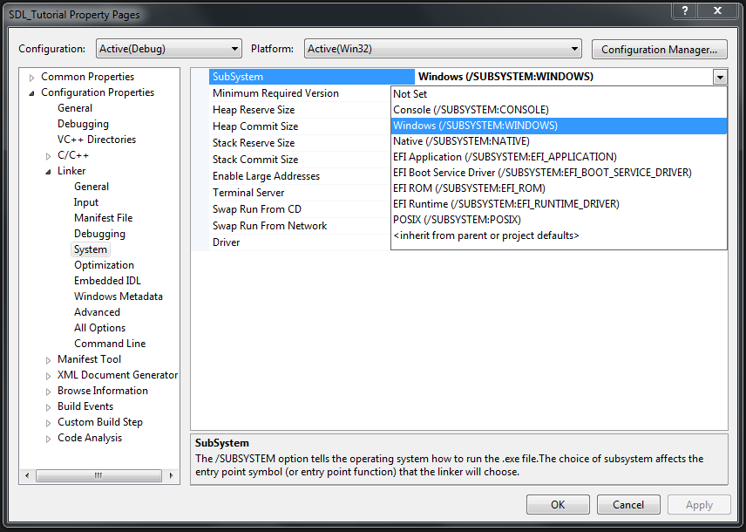Select Linker Input page
Image resolution: width=746 pixels, height=532 pixels.
coord(86,202)
